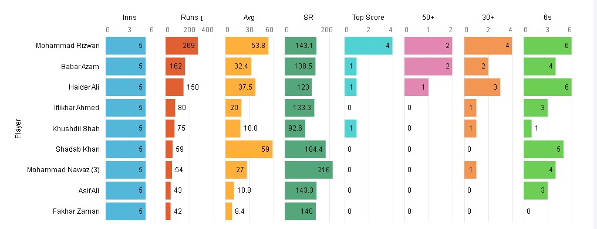Screen dimensions: 597x229
Task: Click Mohammad Rizwan's Top Score bar
Action: [x=369, y=46]
